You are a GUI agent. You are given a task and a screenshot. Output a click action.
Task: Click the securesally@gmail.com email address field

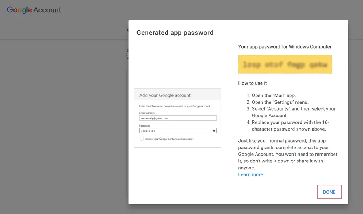[x=178, y=118]
